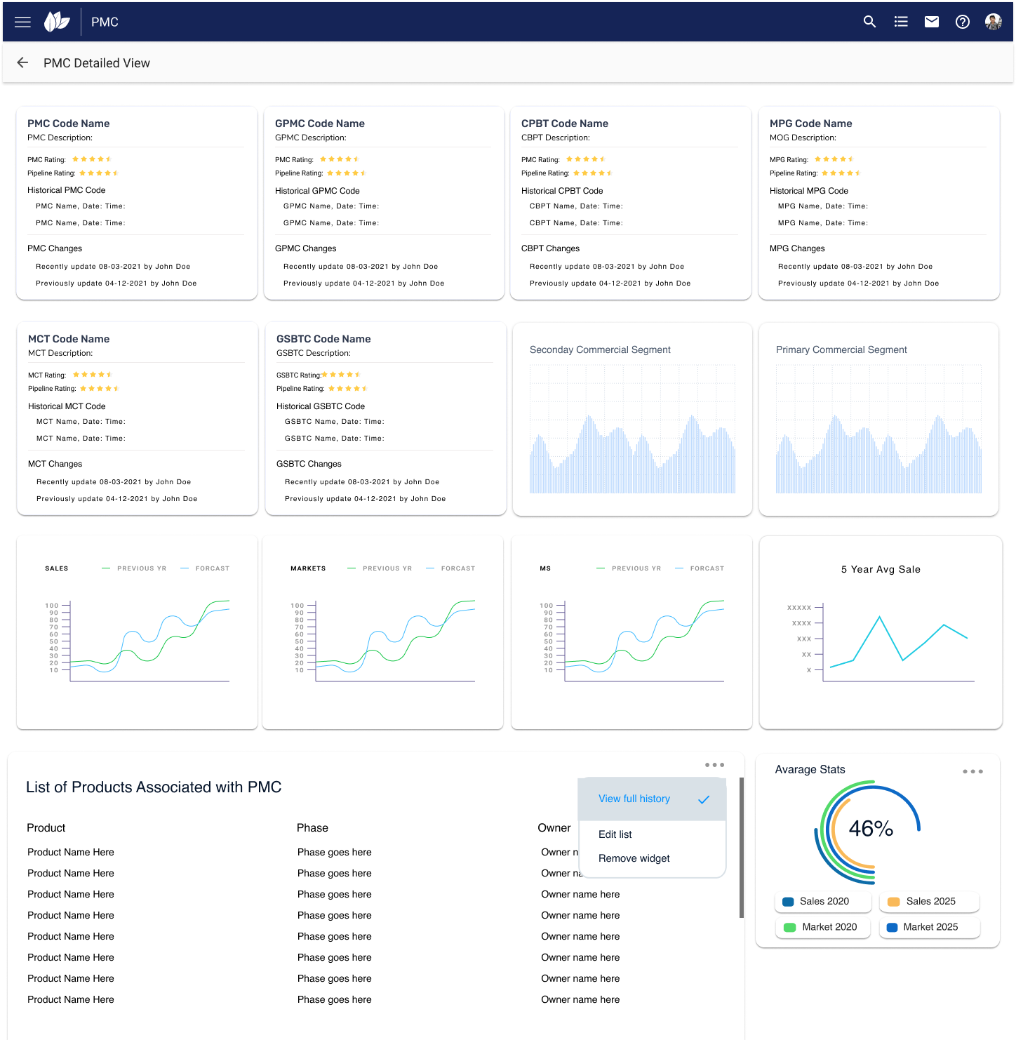Screen dimensions: 1016x1040
Task: Click the Product column header
Action: tap(46, 828)
